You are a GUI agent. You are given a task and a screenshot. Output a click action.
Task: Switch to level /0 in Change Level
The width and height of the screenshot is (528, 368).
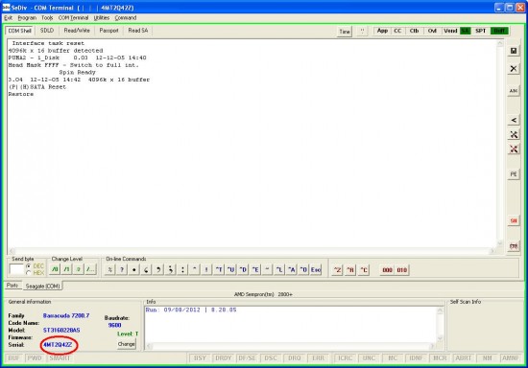[x=55, y=269]
